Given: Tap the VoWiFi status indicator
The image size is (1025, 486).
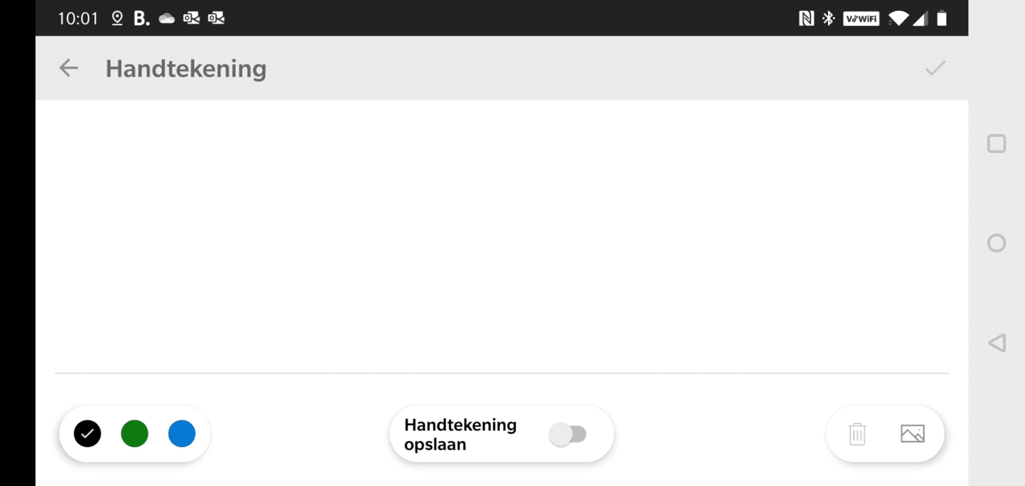Looking at the screenshot, I should tap(861, 18).
